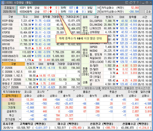Click the 개인 investor row label
This screenshot has width=153, height=131.
click(12, 99)
